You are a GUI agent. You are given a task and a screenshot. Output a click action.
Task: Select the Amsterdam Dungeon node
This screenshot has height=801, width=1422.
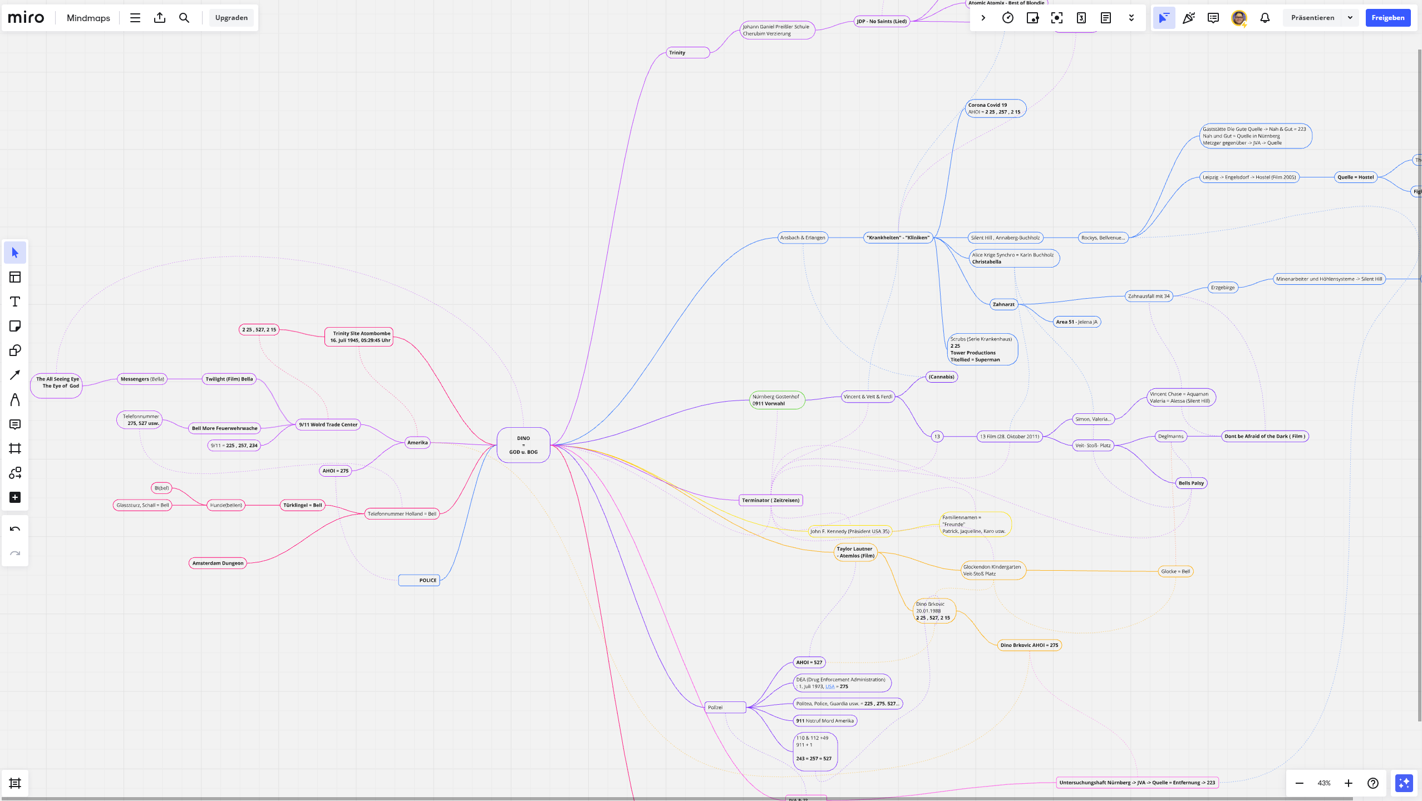click(x=218, y=563)
